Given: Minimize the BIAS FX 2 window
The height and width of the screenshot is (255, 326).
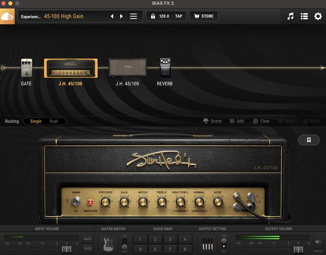Looking at the screenshot, I should tap(10, 3).
